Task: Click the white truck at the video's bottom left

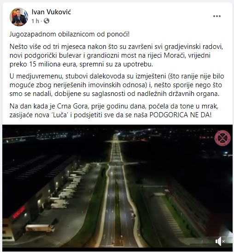Action: point(40,228)
